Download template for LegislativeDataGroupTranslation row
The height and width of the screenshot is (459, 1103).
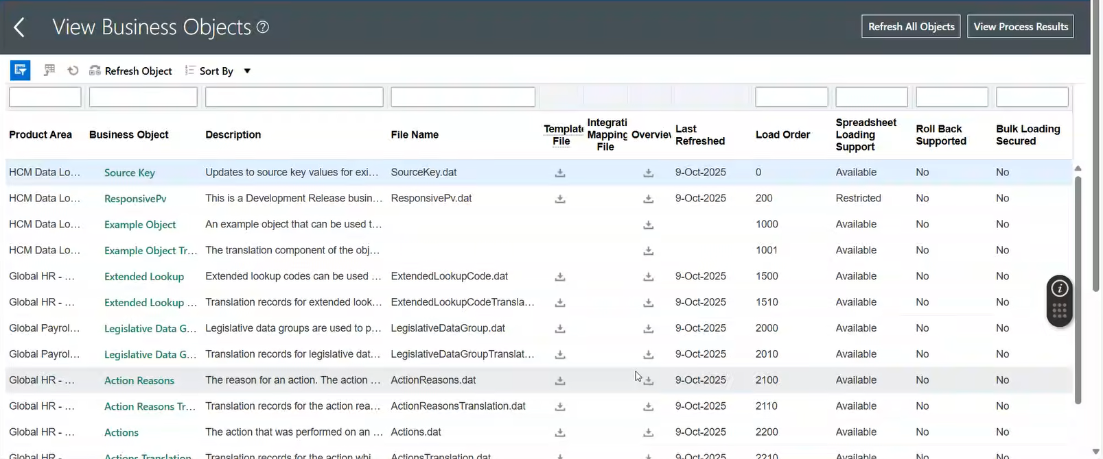tap(560, 355)
